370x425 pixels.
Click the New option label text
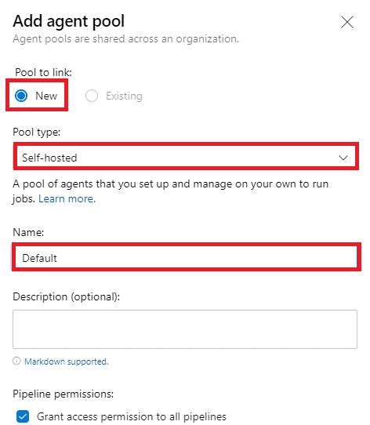tap(46, 96)
